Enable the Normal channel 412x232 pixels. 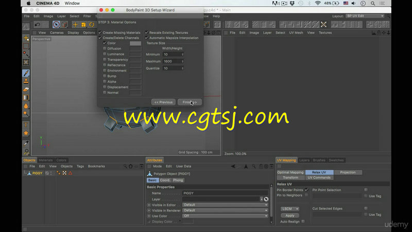[x=105, y=93]
